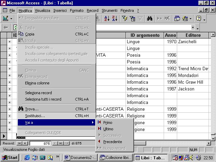
Task: Launch Internet Explorer from quick launch
Action: (27, 158)
